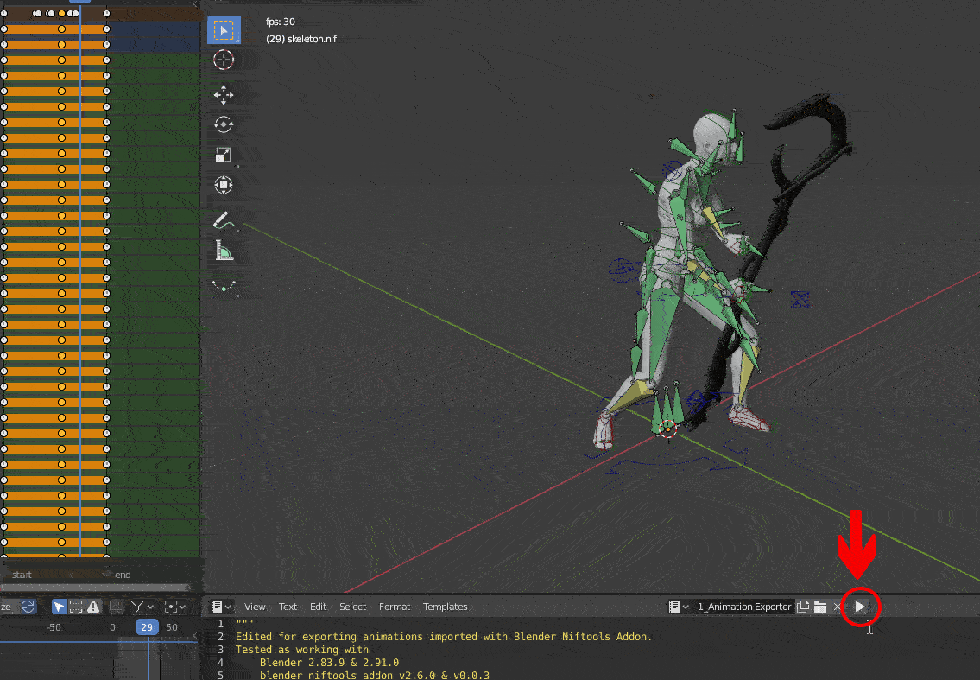980x680 pixels.
Task: Click 'fps: 30' text in viewport
Action: [281, 22]
